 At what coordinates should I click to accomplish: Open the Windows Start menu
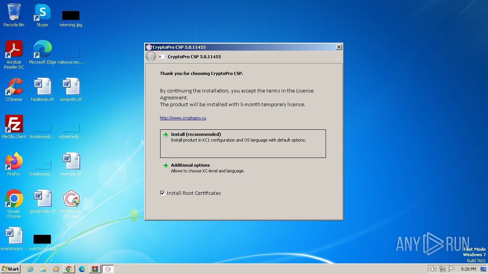10,269
